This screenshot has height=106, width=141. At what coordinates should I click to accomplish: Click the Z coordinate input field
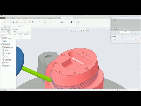point(28,34)
